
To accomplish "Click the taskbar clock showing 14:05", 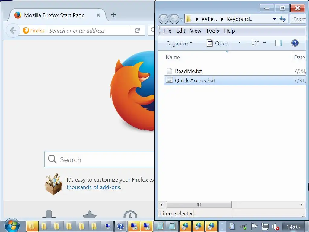I will 293,227.
